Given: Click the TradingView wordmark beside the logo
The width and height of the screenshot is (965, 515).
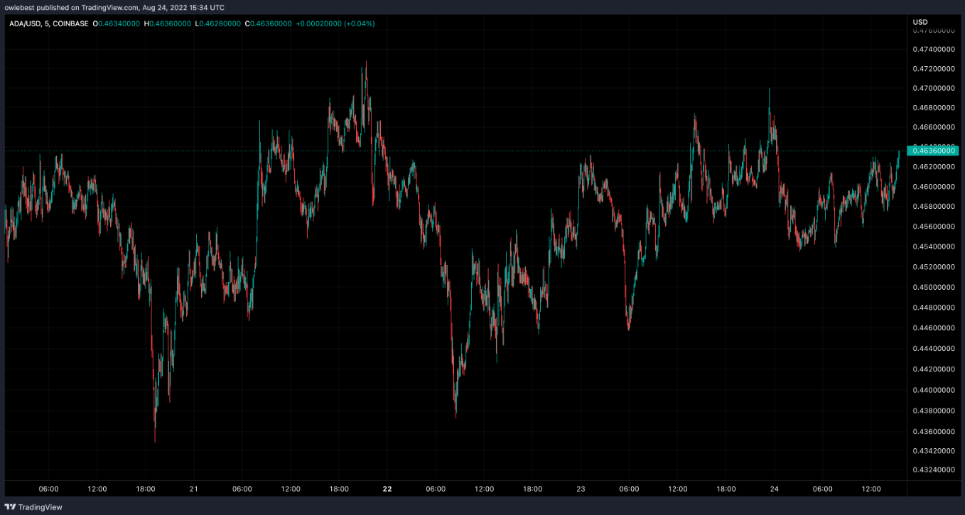Looking at the screenshot, I should coord(40,507).
